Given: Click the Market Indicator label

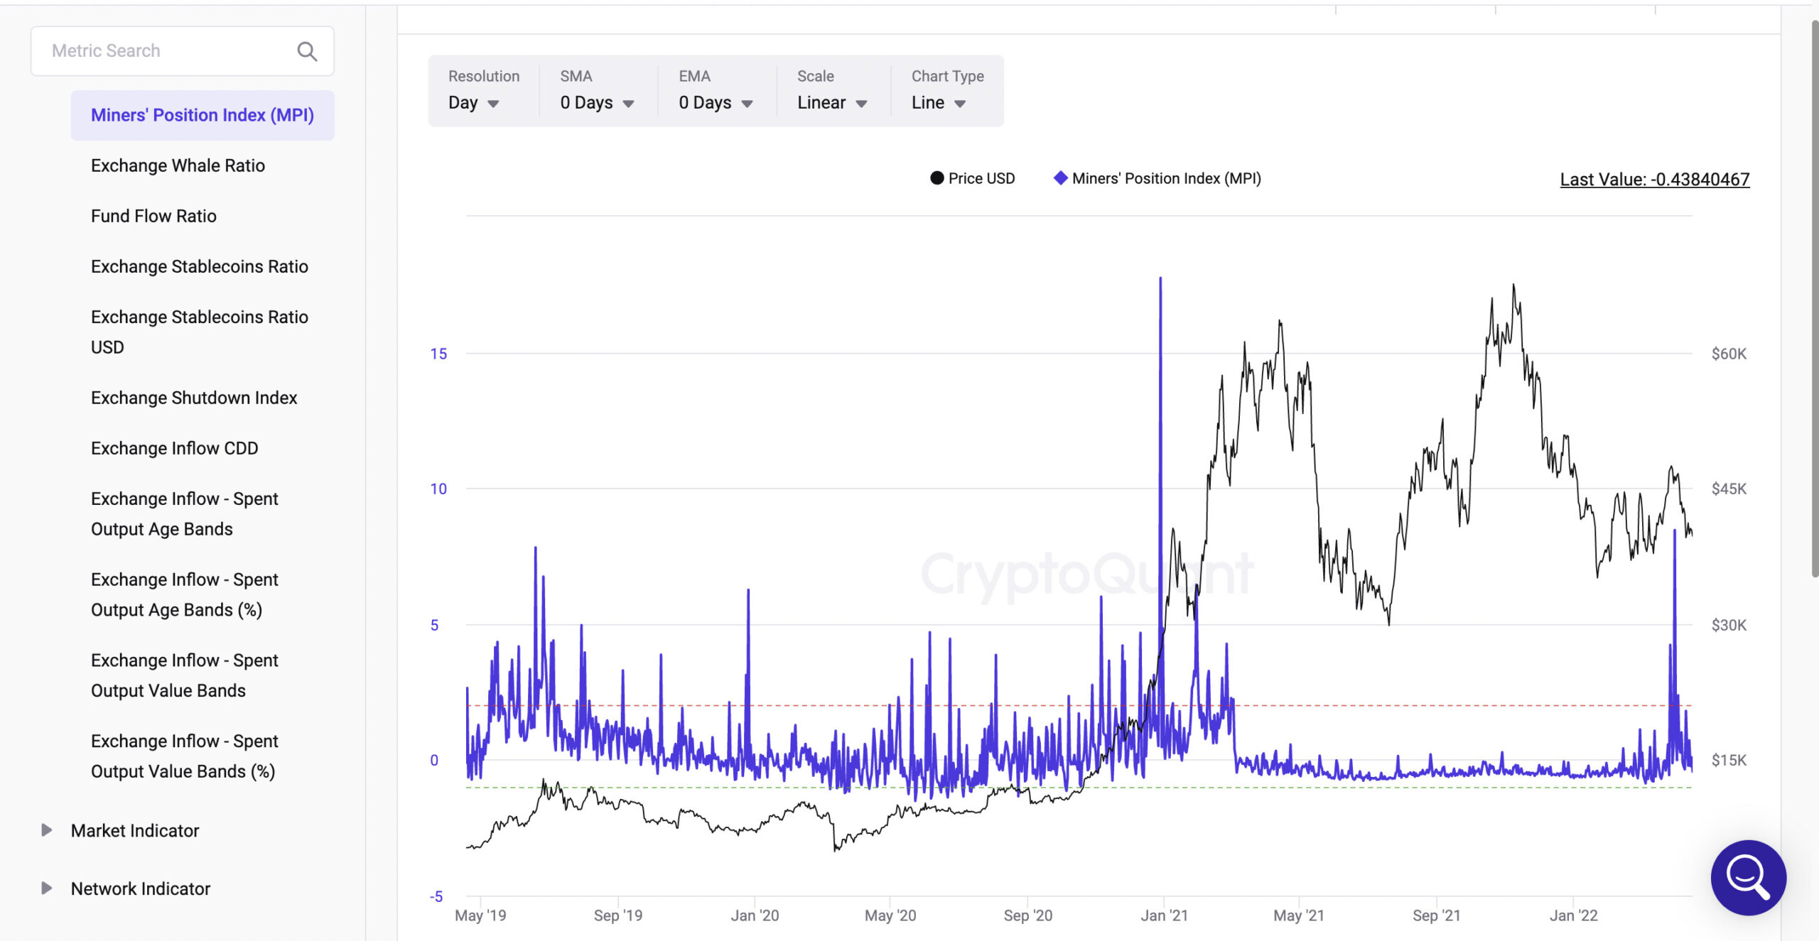Looking at the screenshot, I should (135, 830).
